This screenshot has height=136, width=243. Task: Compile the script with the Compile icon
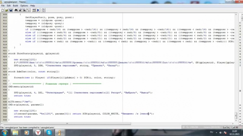(34, 10)
